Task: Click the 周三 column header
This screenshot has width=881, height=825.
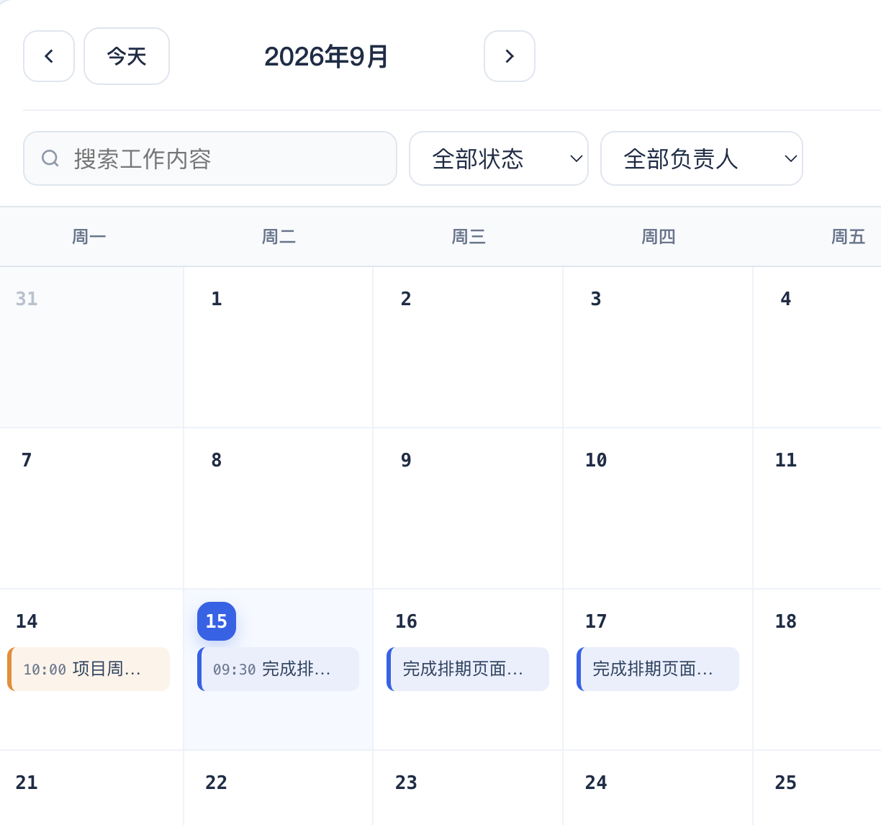Action: [469, 237]
